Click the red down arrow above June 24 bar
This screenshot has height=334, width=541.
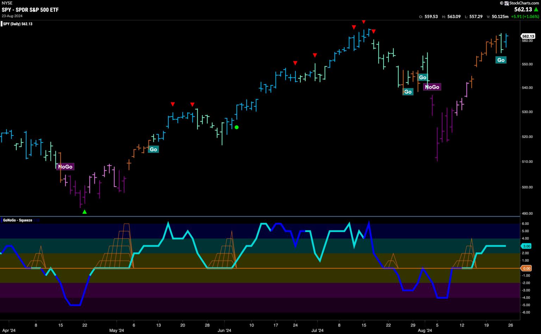pos(295,63)
